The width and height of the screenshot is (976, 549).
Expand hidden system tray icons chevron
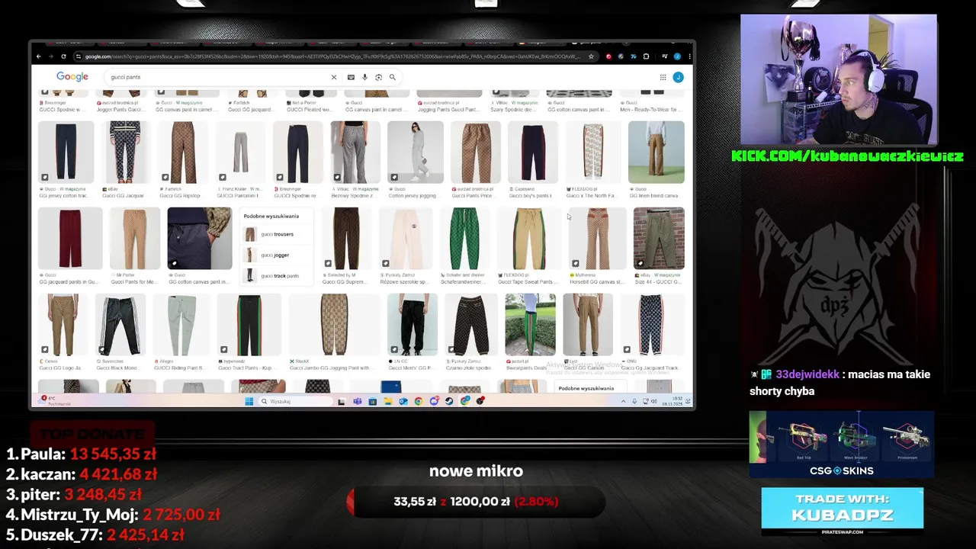623,401
